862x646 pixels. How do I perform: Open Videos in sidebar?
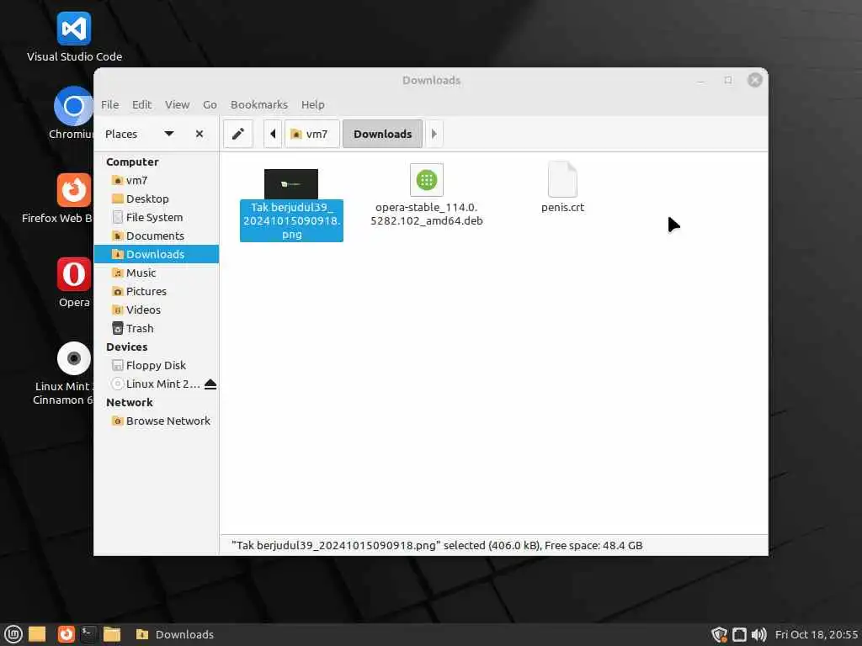pyautogui.click(x=157, y=310)
